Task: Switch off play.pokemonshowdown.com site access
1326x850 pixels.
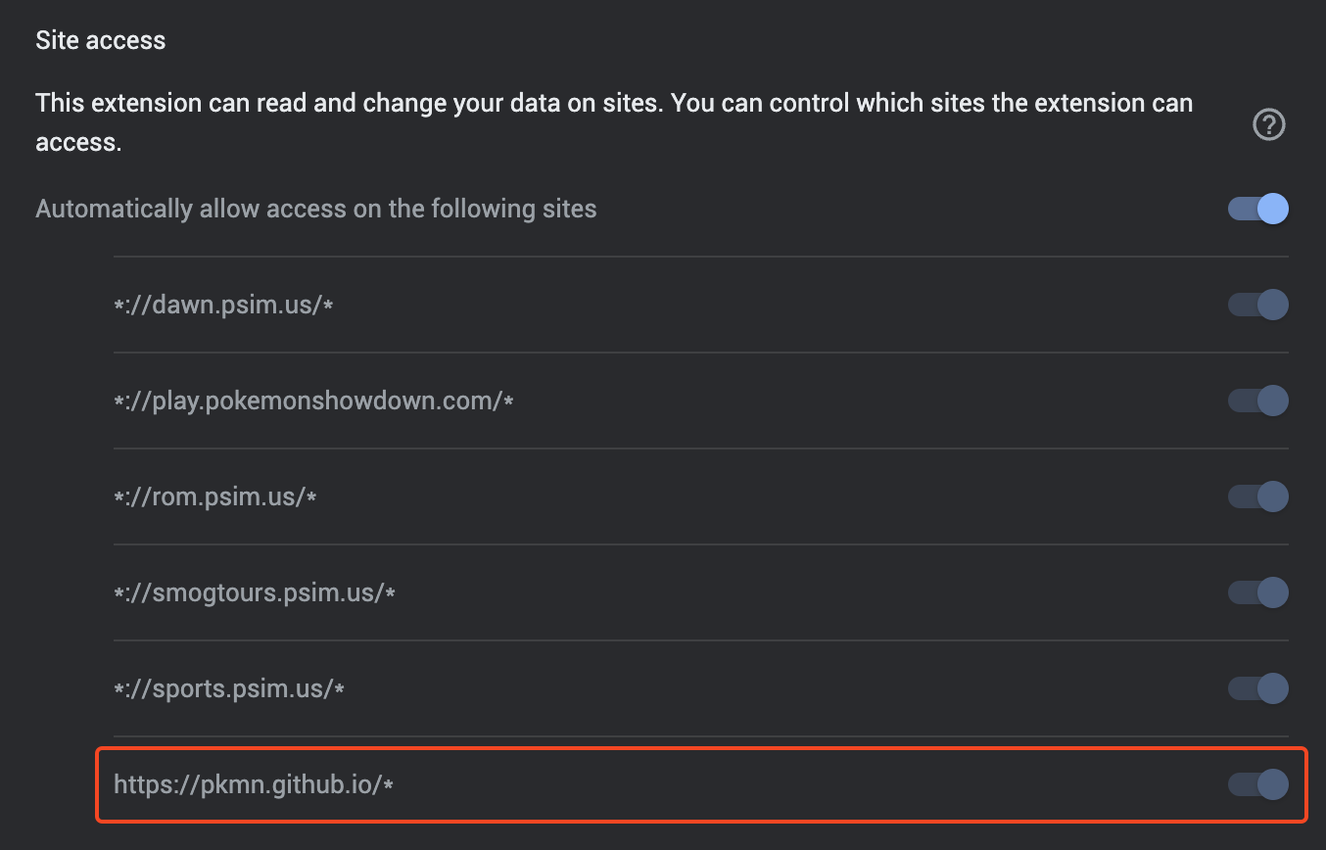Action: click(1258, 401)
